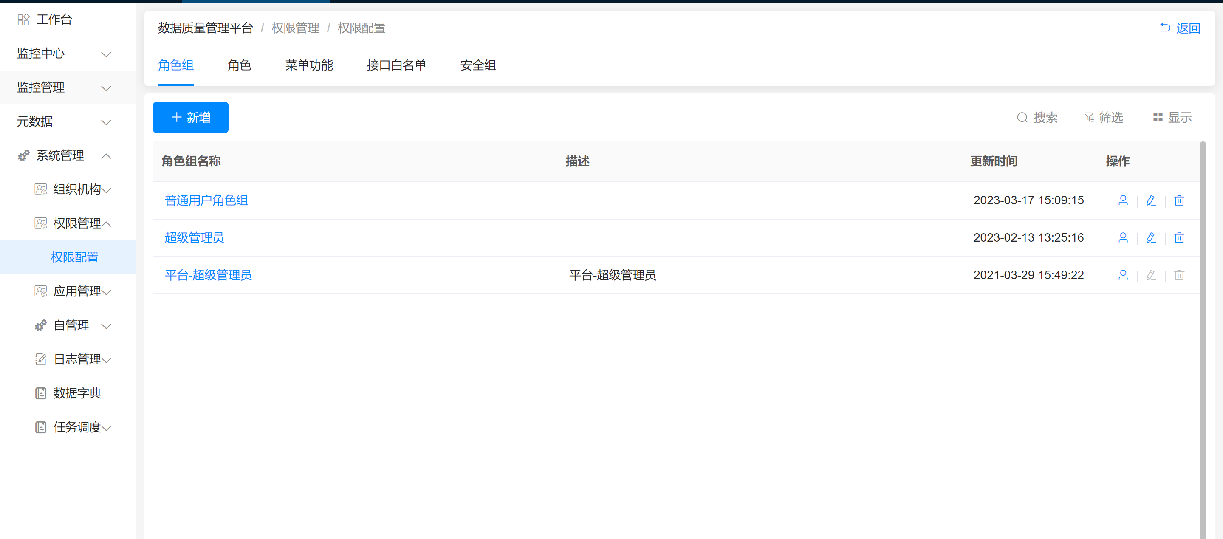Screen dimensions: 1223x539
Task: Edit the 普通用户角色组 row
Action: click(1151, 200)
